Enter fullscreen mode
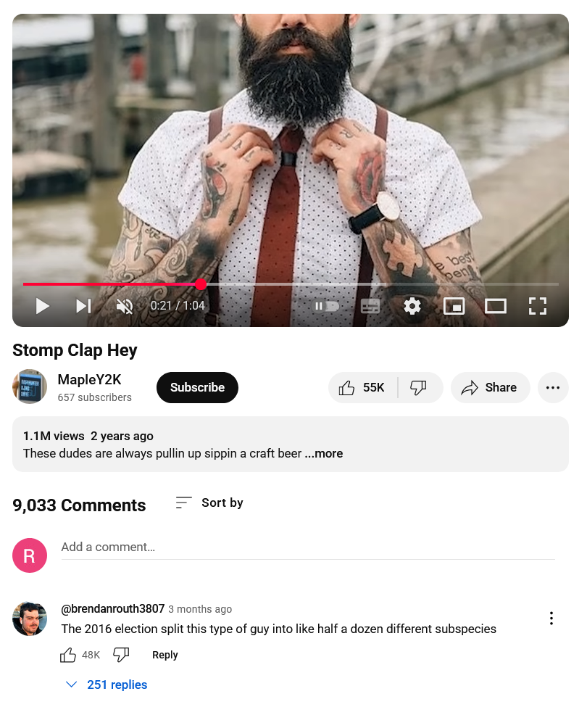Viewport: 587px width, 707px height. (x=538, y=306)
